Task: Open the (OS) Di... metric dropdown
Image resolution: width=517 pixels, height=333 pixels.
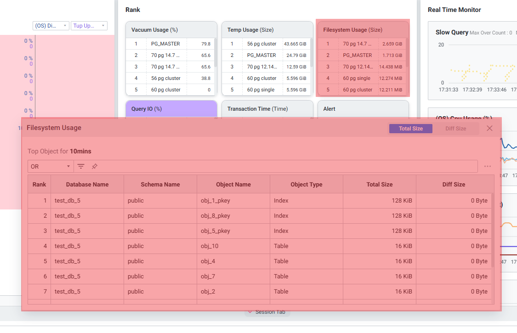Action: [51, 26]
